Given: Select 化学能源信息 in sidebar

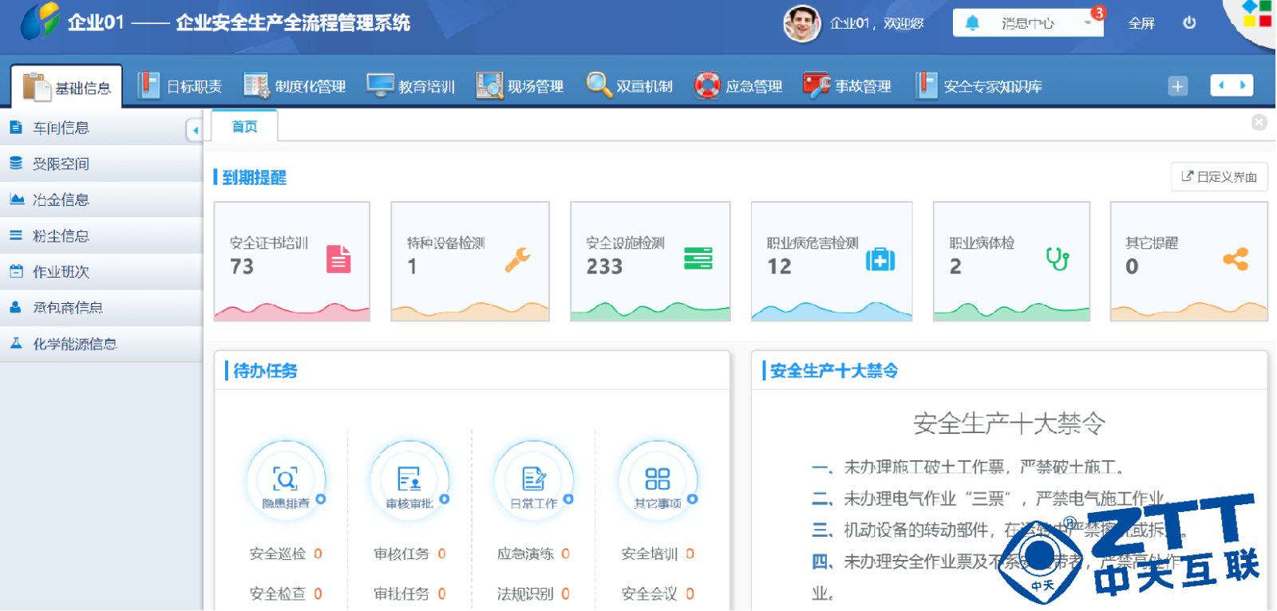Looking at the screenshot, I should click(101, 344).
